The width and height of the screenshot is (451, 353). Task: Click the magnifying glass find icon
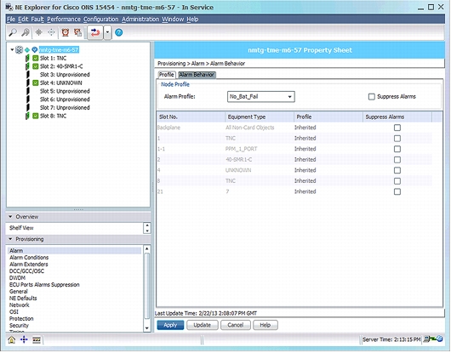pyautogui.click(x=13, y=32)
